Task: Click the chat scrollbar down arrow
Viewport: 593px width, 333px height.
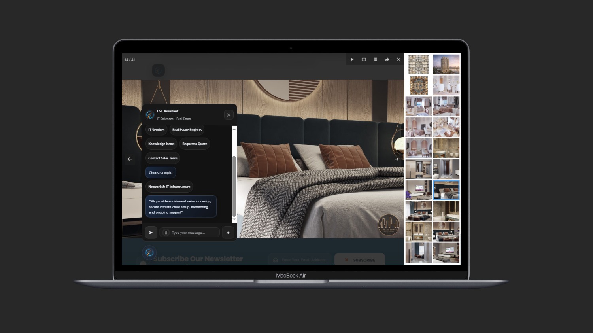Action: 234,219
